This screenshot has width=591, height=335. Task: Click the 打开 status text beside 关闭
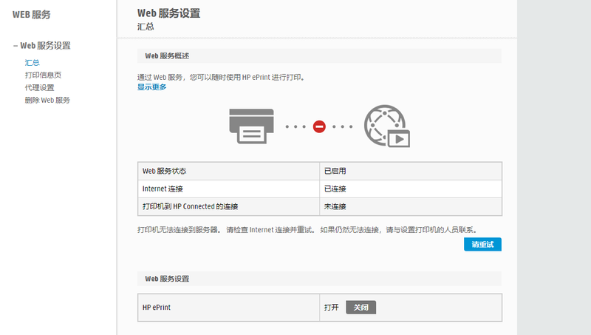[331, 307]
